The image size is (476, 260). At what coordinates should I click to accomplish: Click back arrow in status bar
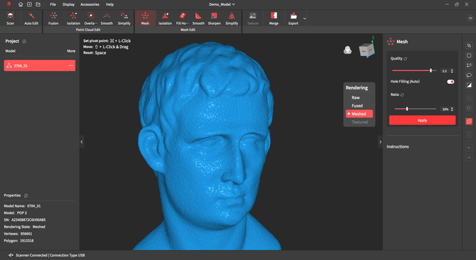tap(11, 255)
